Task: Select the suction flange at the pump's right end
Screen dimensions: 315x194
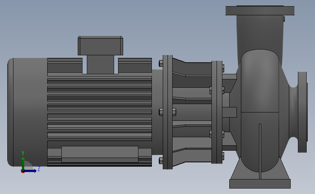Action: (x=302, y=112)
